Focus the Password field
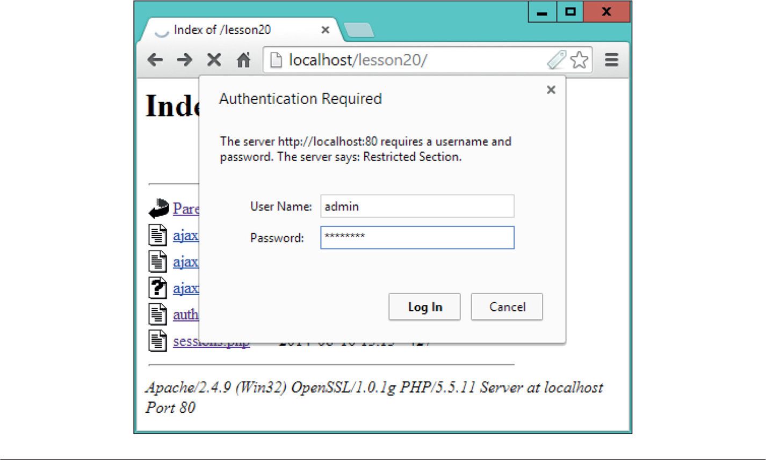This screenshot has width=766, height=460. point(417,237)
